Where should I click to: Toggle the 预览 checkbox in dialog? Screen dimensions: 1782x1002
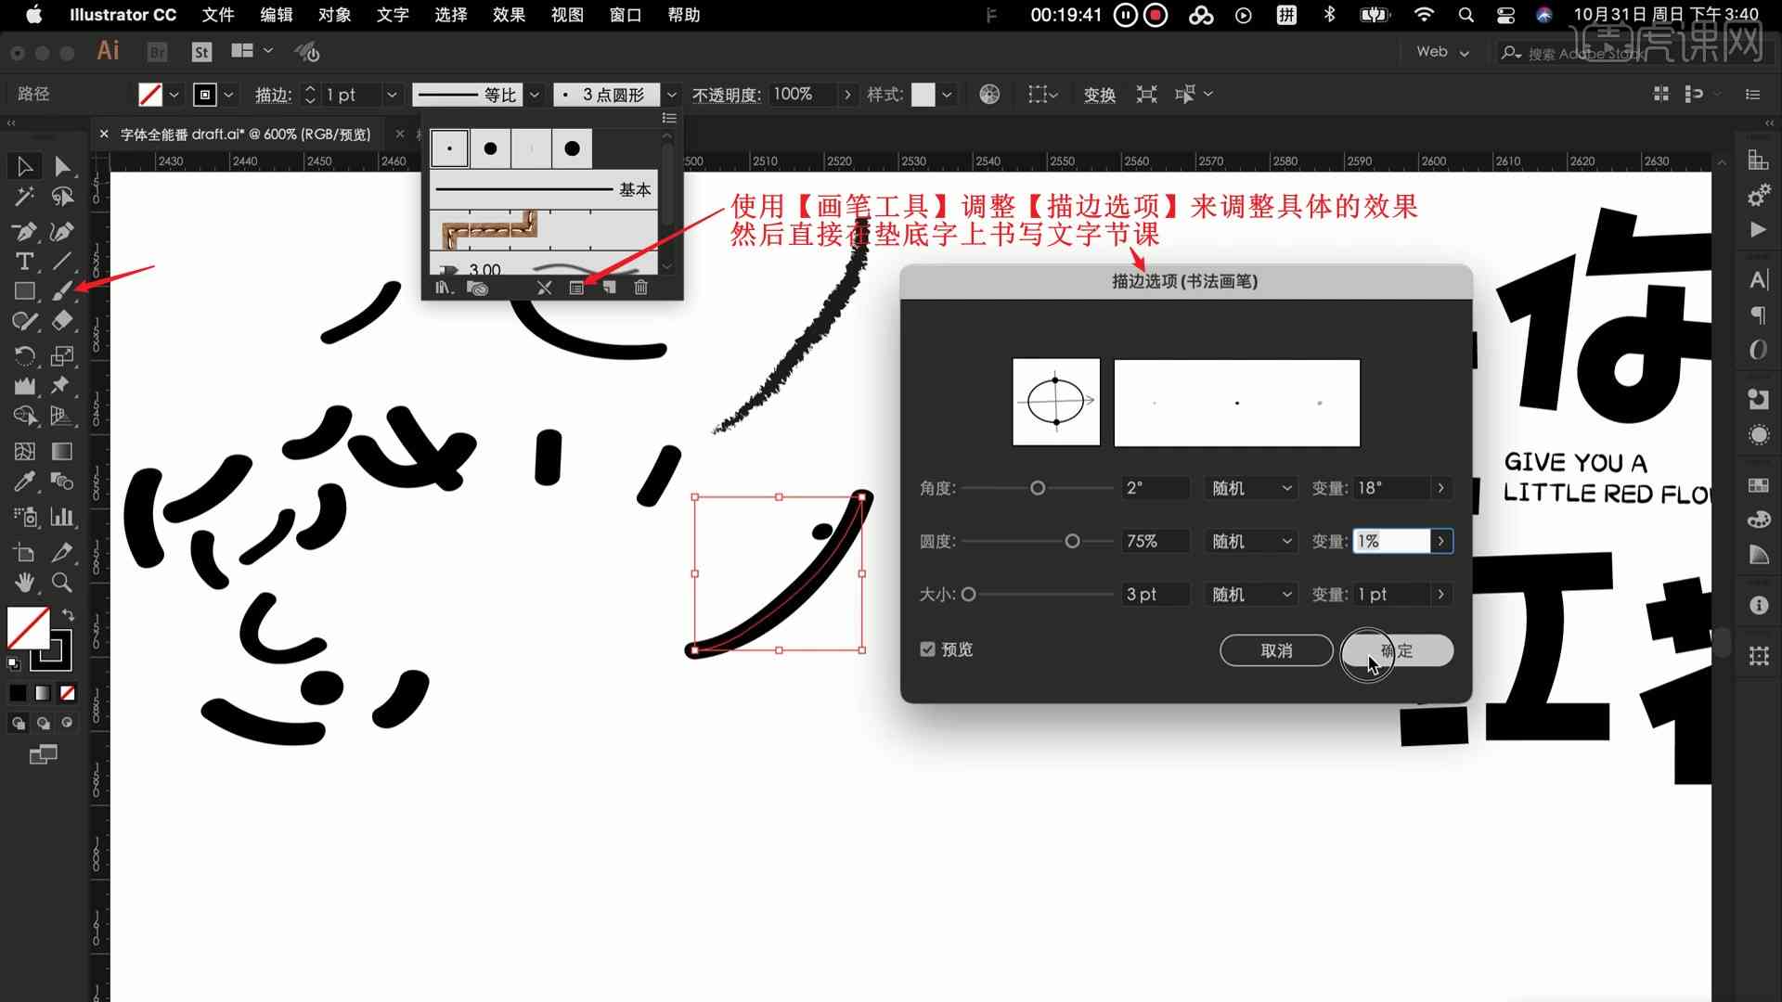click(926, 649)
